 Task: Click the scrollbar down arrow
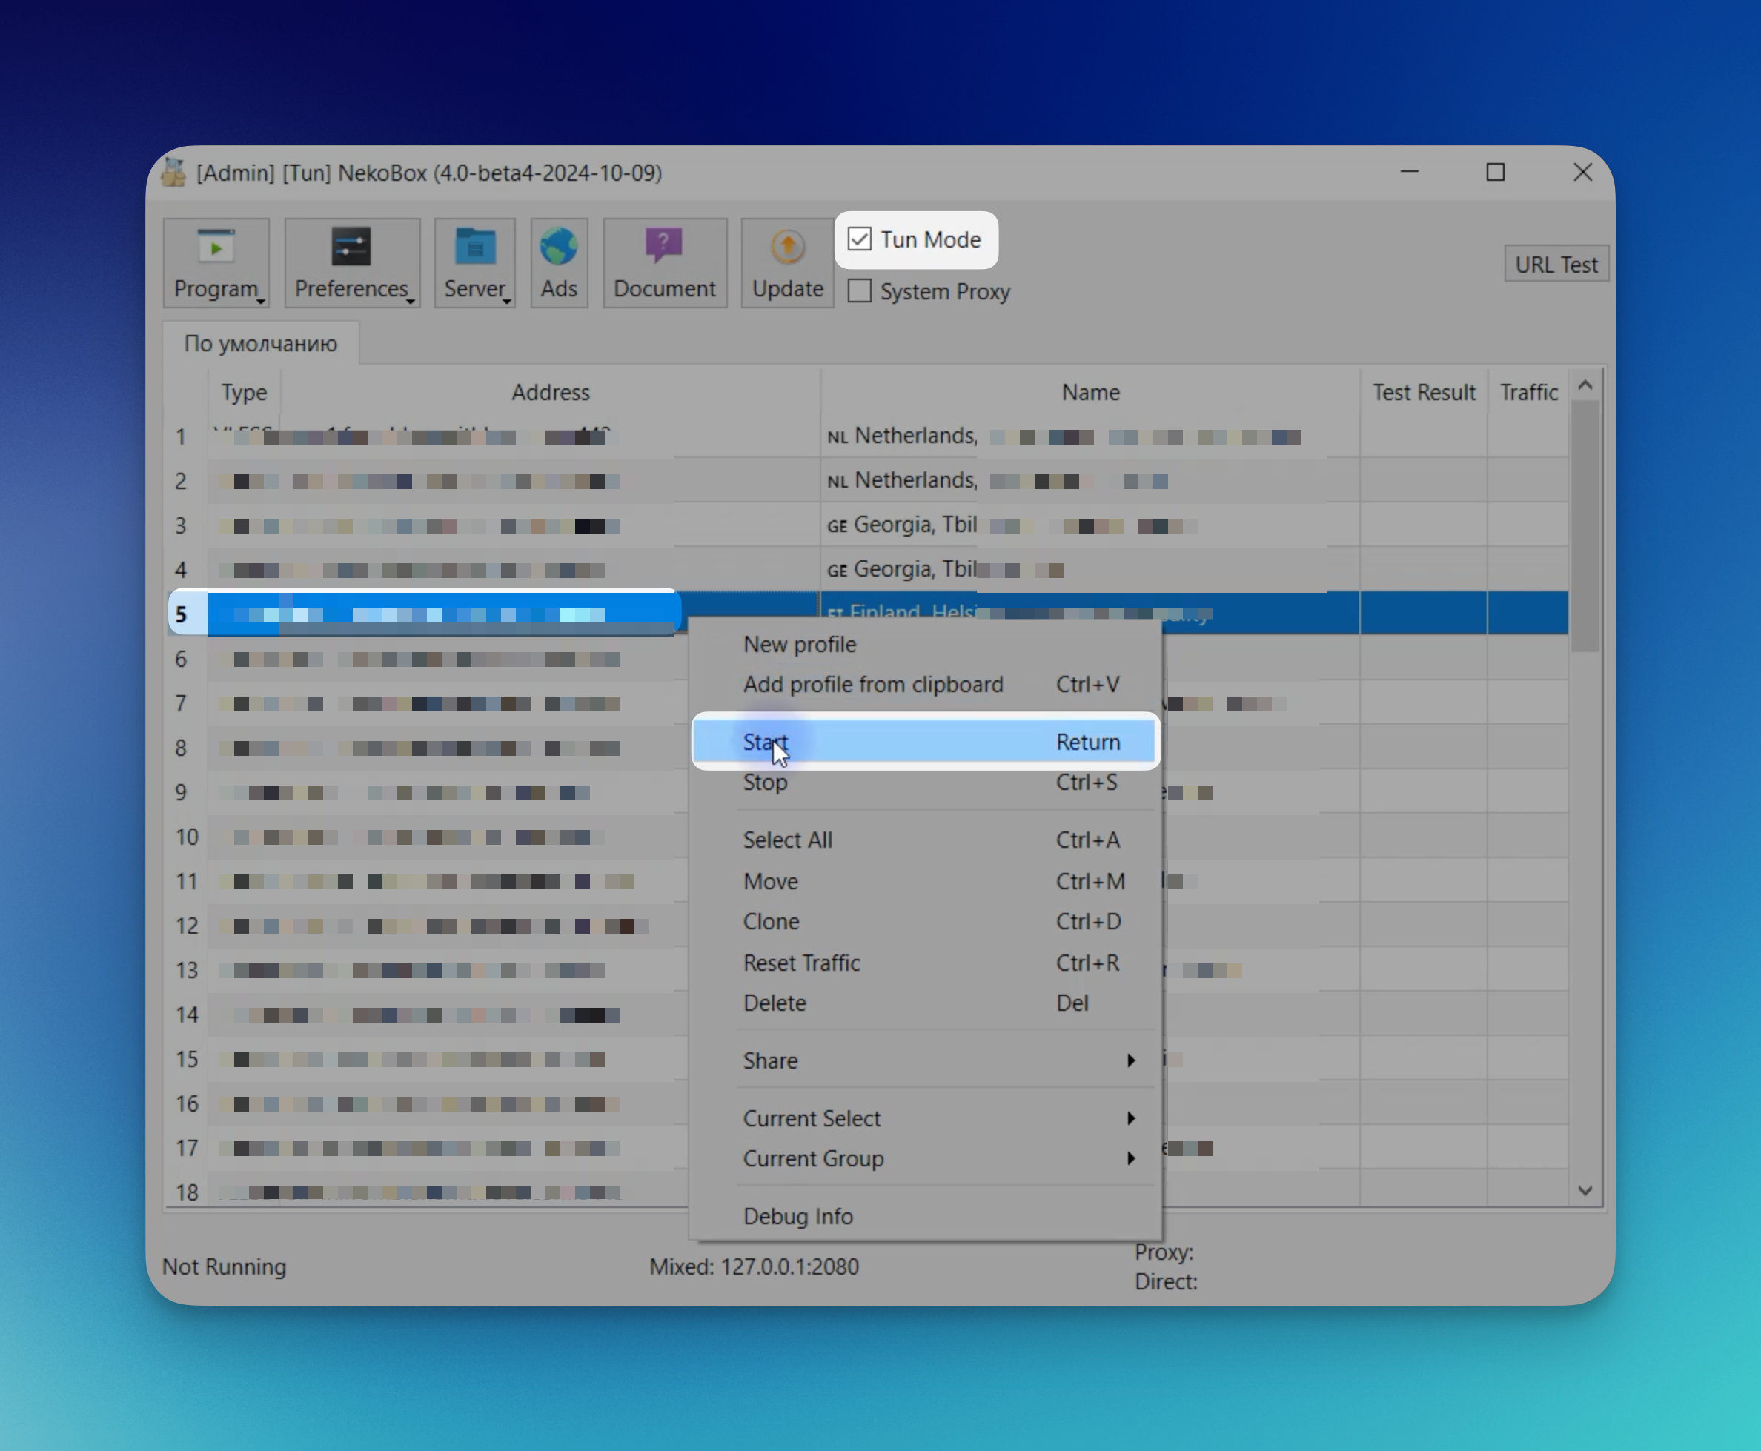coord(1585,1190)
